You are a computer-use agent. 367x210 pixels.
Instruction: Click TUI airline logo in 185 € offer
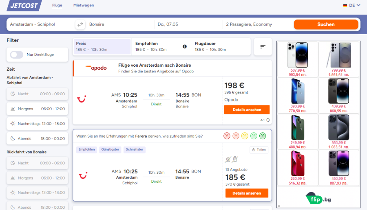83,176
